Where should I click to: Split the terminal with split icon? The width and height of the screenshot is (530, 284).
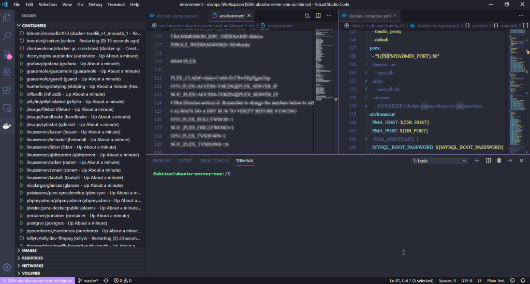tap(488, 161)
